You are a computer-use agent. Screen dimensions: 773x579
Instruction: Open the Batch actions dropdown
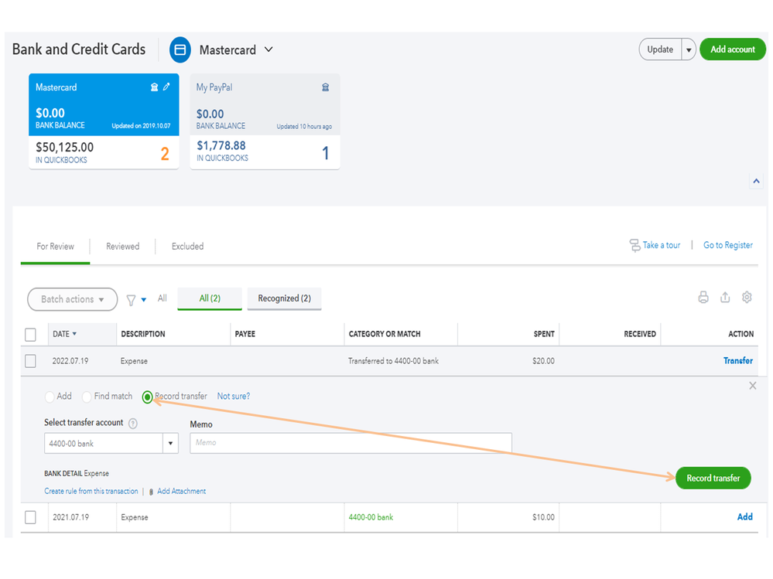tap(73, 299)
